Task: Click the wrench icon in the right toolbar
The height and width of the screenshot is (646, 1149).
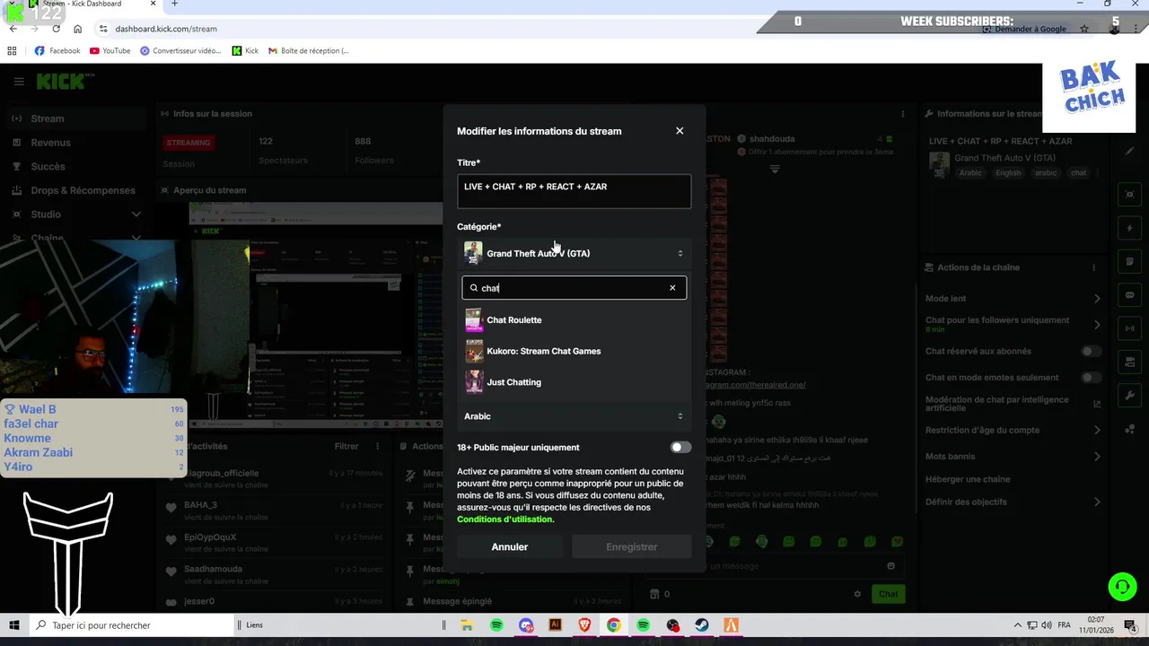Action: (1130, 396)
